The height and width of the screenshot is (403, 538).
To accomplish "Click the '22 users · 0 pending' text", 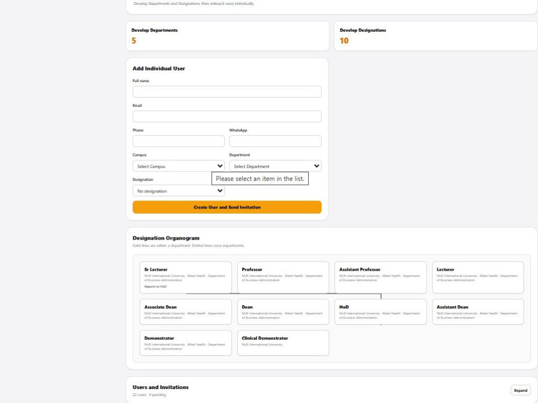I will pyautogui.click(x=149, y=395).
